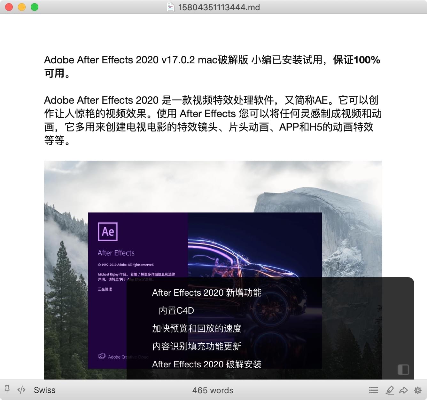Click the document file icon in title bar
The height and width of the screenshot is (400, 427).
171,7
